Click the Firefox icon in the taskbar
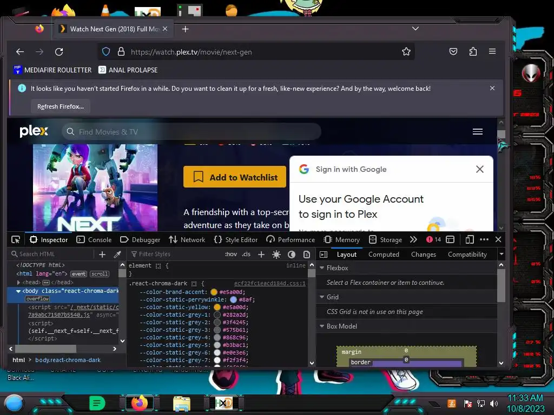Screen dimensions: 554x415 (x=140, y=403)
